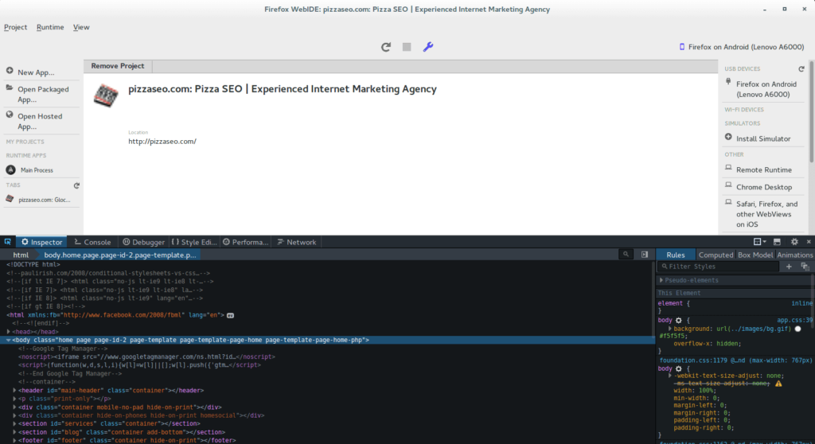815x444 pixels.
Task: Open the app.css:39 source link
Action: pos(794,320)
